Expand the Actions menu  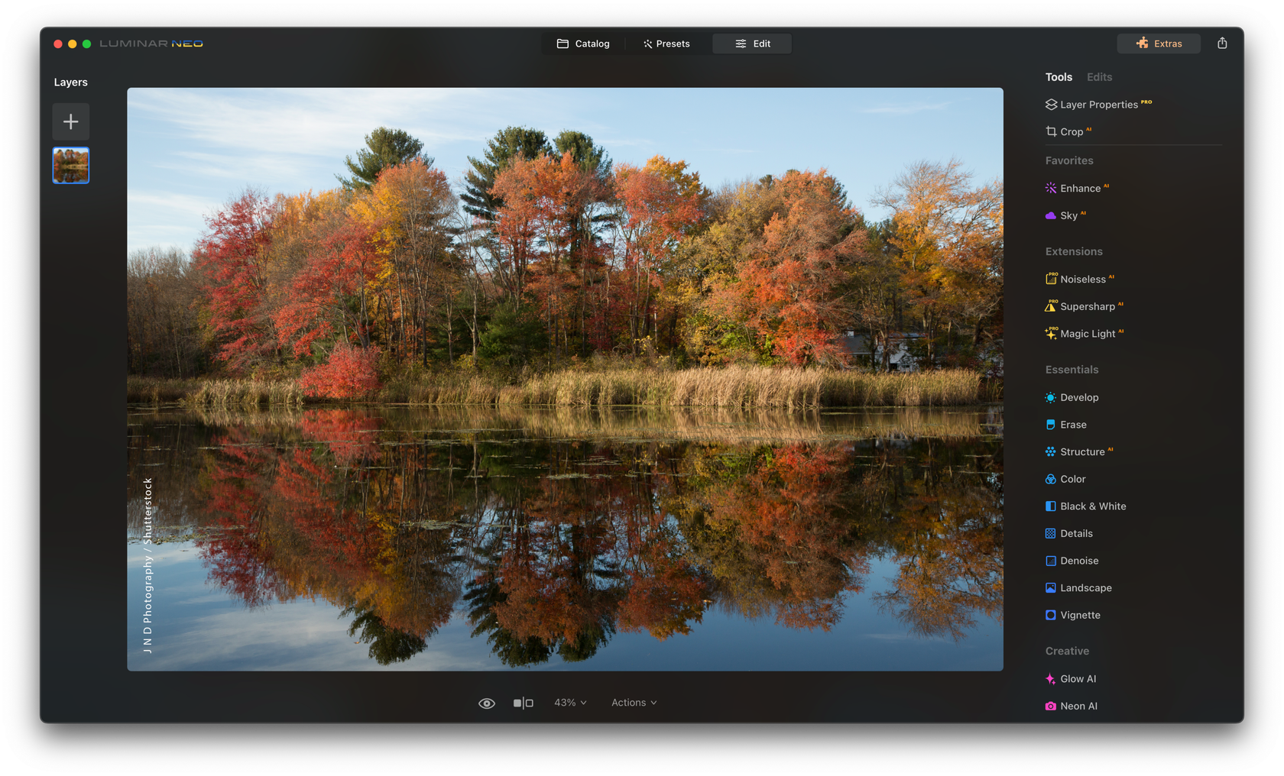click(x=633, y=702)
